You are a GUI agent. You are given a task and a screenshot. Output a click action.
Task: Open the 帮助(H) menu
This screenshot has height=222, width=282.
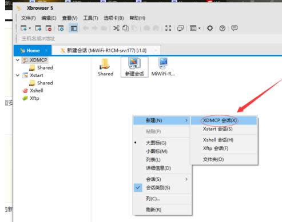click(137, 18)
